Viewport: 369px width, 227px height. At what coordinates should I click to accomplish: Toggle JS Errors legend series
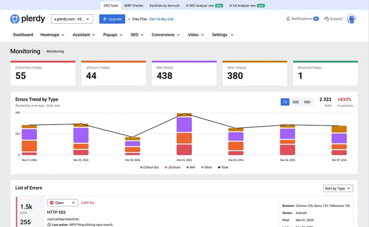(173, 167)
